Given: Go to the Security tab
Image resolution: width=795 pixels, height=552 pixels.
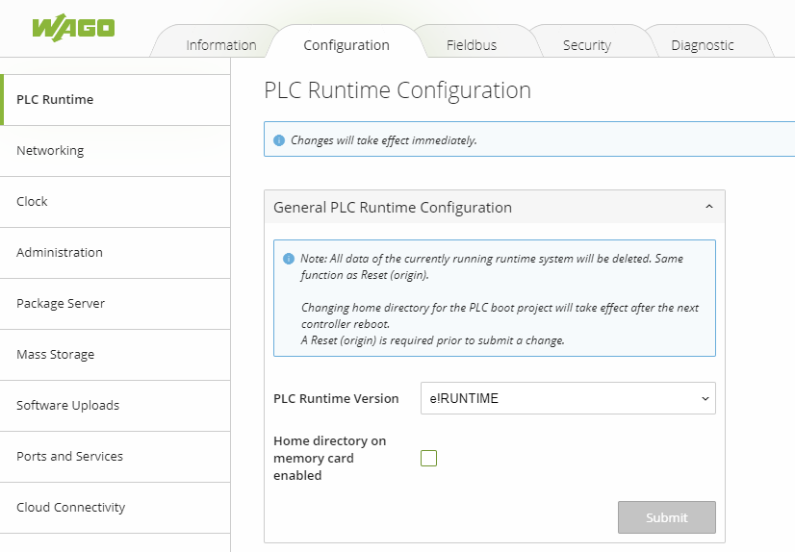Looking at the screenshot, I should [x=586, y=45].
